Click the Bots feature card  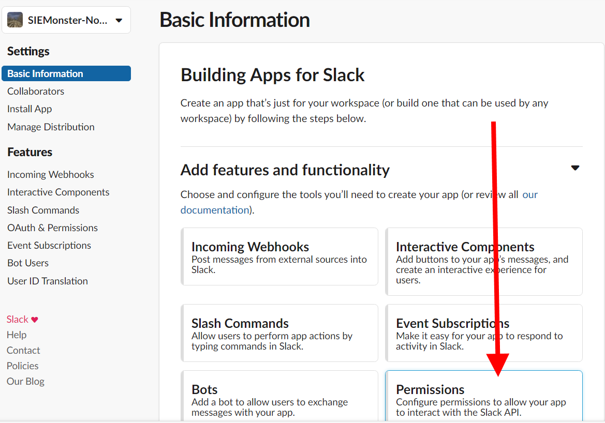pos(279,397)
